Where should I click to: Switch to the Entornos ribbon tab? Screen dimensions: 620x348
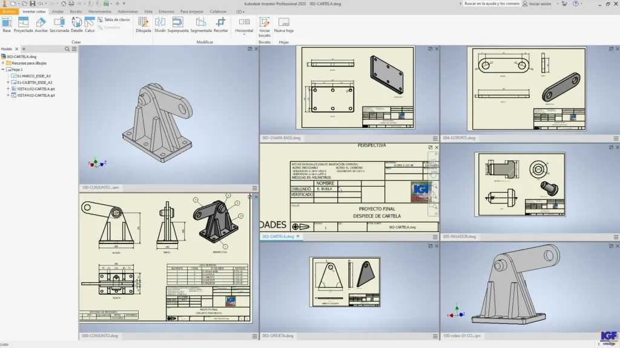[x=166, y=11]
